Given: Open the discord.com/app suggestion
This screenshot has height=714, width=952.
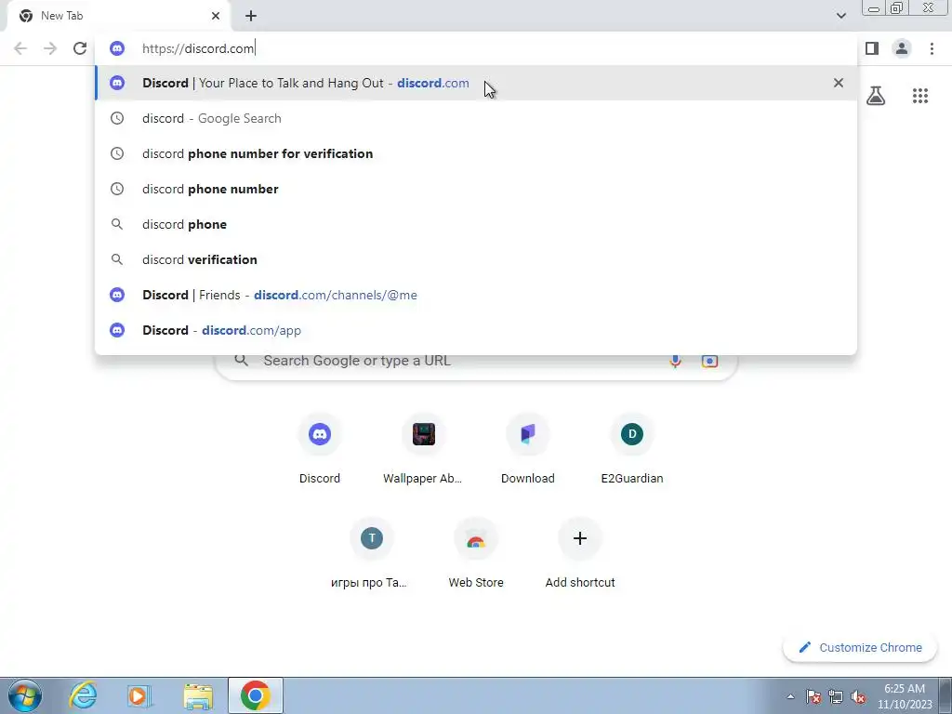Looking at the screenshot, I should coord(476,330).
